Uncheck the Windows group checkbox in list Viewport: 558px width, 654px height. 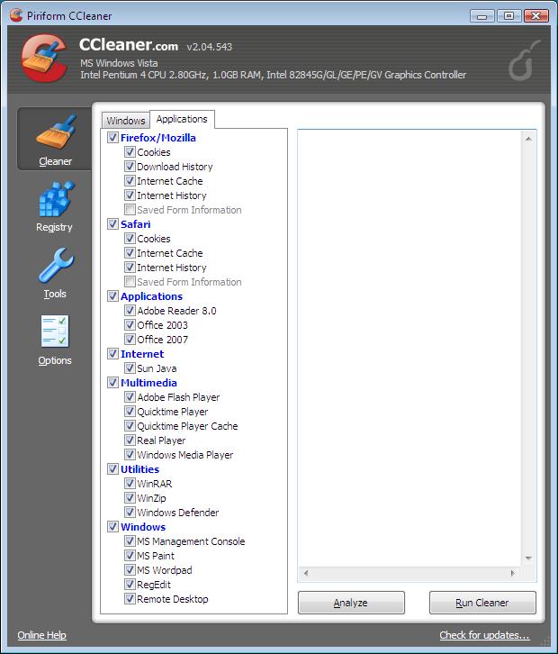(112, 526)
